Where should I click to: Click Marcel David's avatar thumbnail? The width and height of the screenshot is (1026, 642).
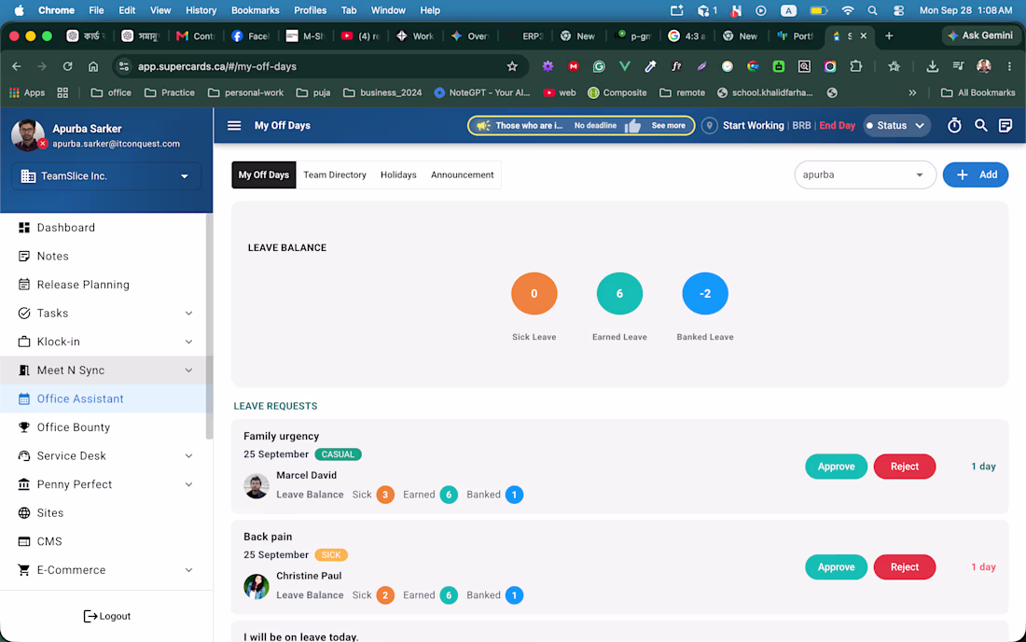coord(256,486)
